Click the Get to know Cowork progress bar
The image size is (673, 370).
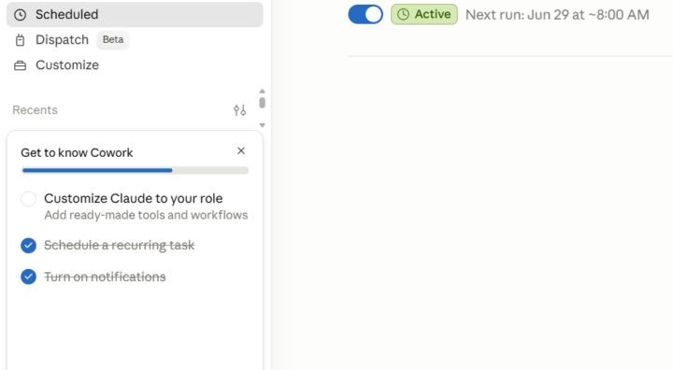[x=135, y=170]
